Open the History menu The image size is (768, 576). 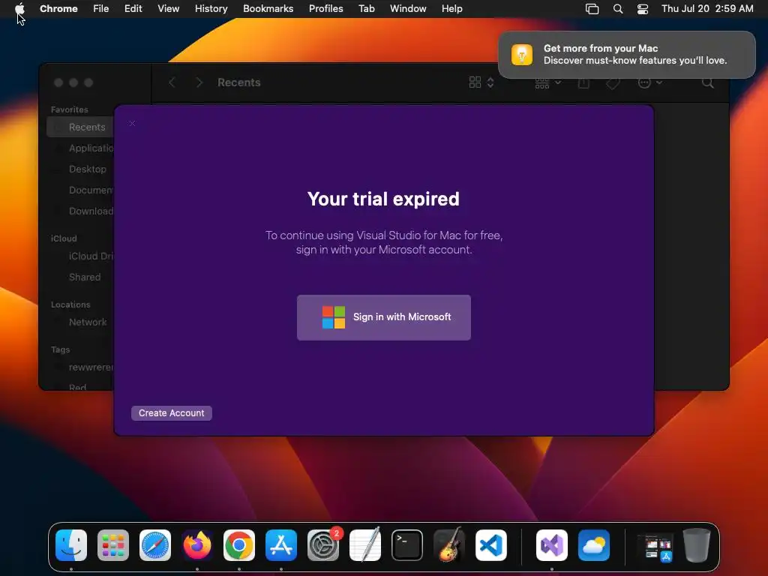click(211, 9)
